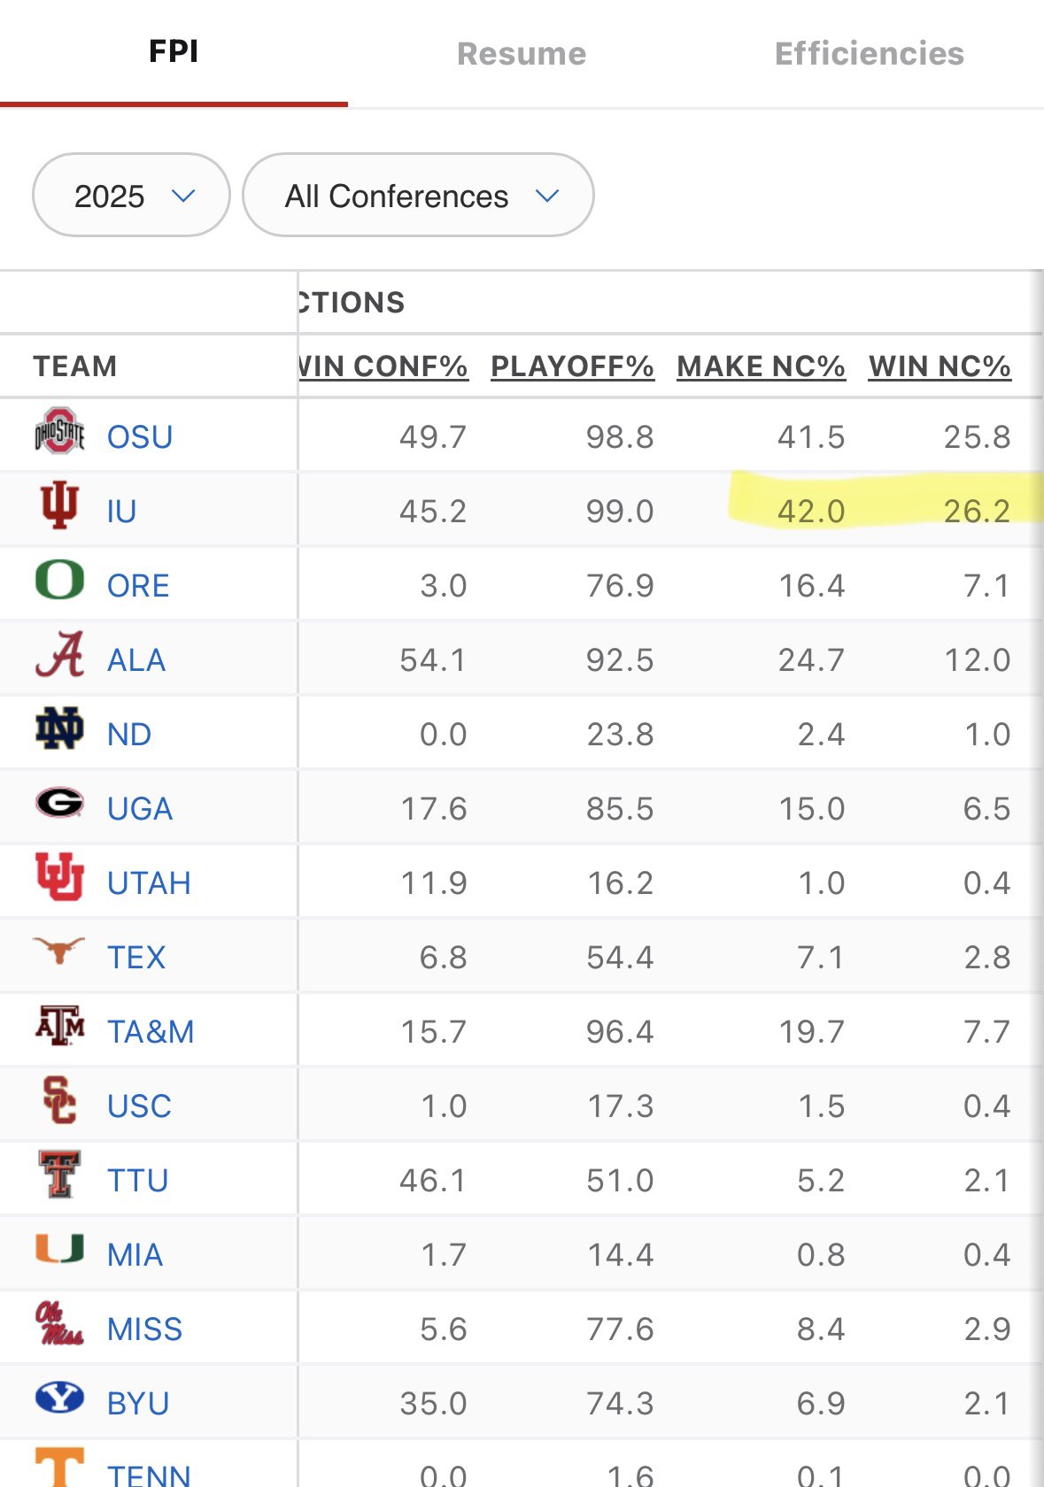Click the BYU oval logo

[59, 1398]
